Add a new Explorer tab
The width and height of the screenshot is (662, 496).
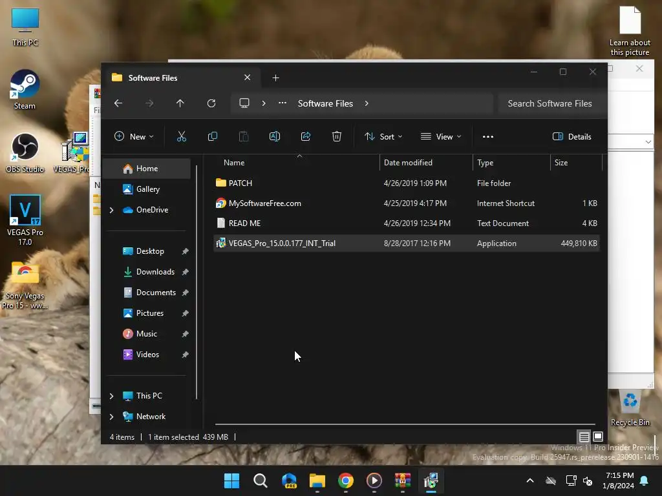275,78
